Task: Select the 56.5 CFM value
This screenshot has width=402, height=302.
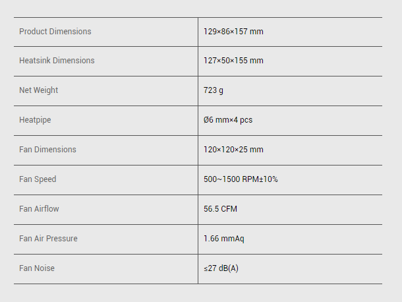Action: pyautogui.click(x=220, y=209)
